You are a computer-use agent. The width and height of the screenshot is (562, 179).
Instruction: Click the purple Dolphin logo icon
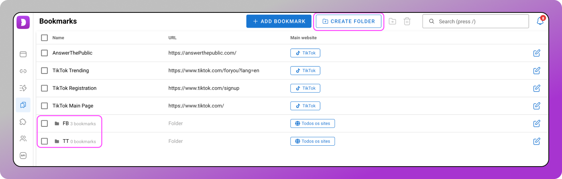[23, 22]
